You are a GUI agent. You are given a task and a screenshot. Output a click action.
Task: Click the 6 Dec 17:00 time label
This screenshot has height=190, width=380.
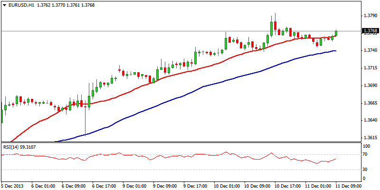coord(104,186)
